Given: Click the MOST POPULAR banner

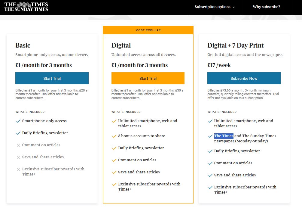Looking at the screenshot, I should point(148,30).
